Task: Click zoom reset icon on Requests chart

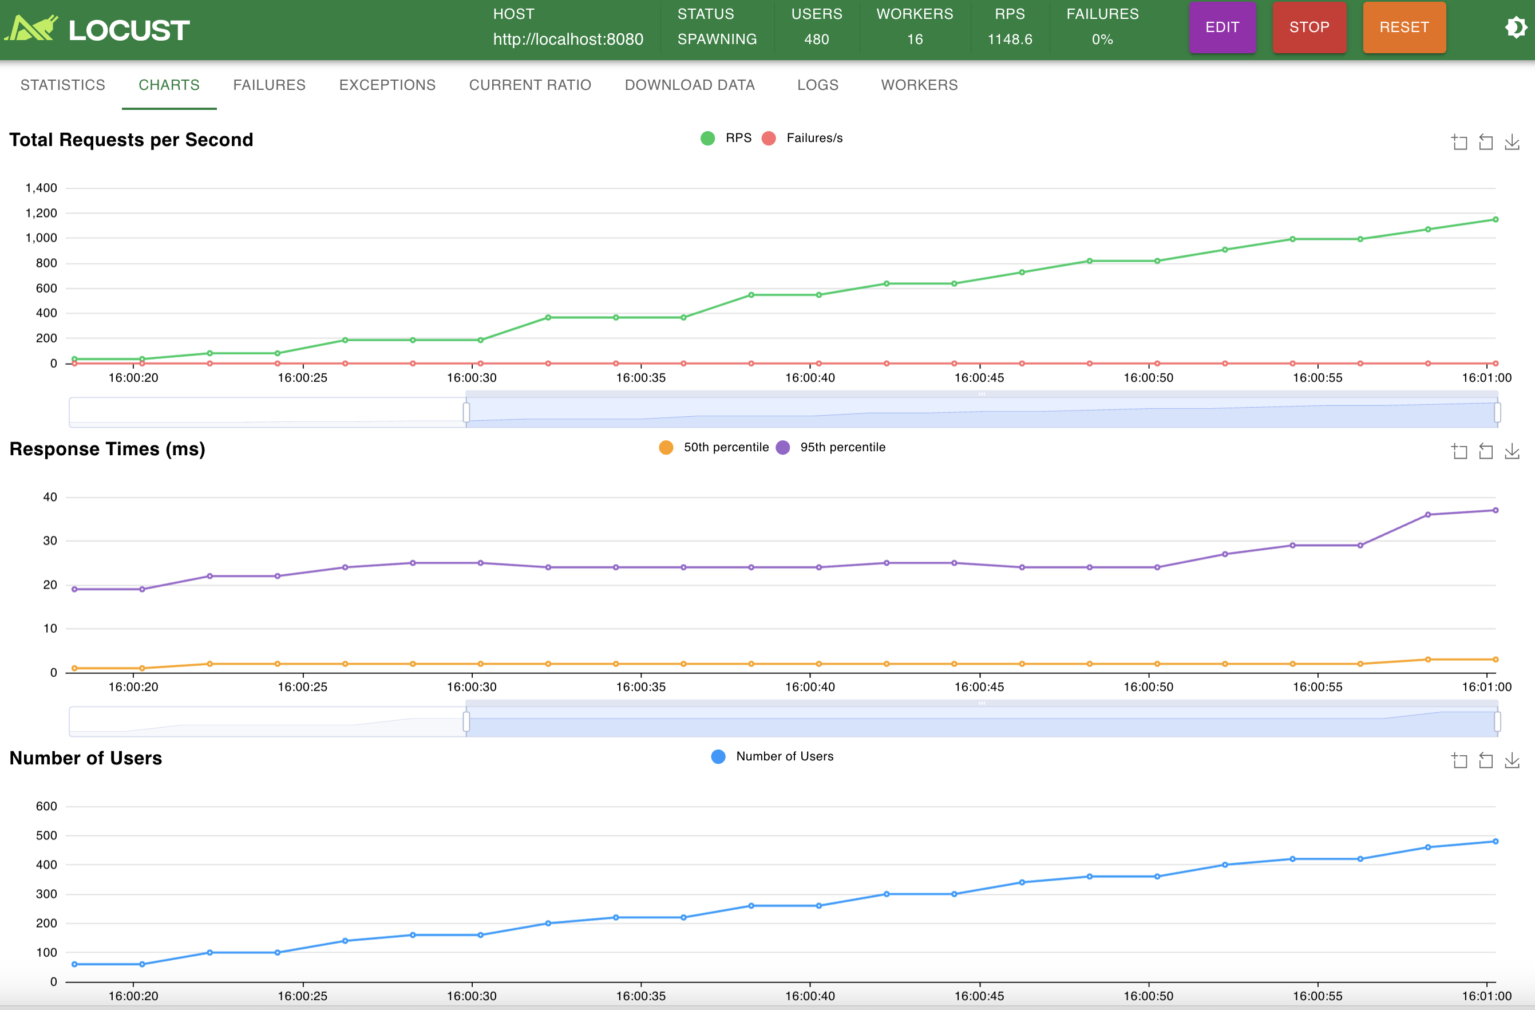Action: point(1486,142)
